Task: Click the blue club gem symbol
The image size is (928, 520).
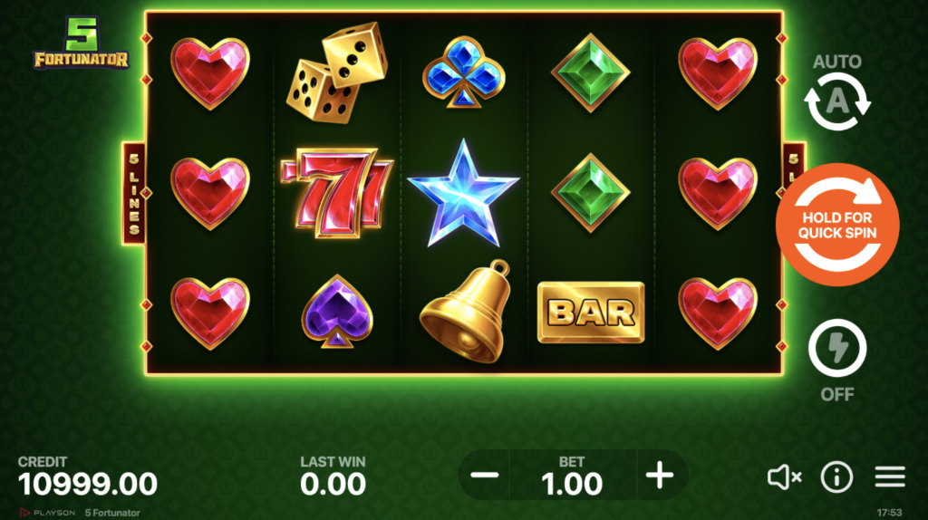Action: point(463,72)
